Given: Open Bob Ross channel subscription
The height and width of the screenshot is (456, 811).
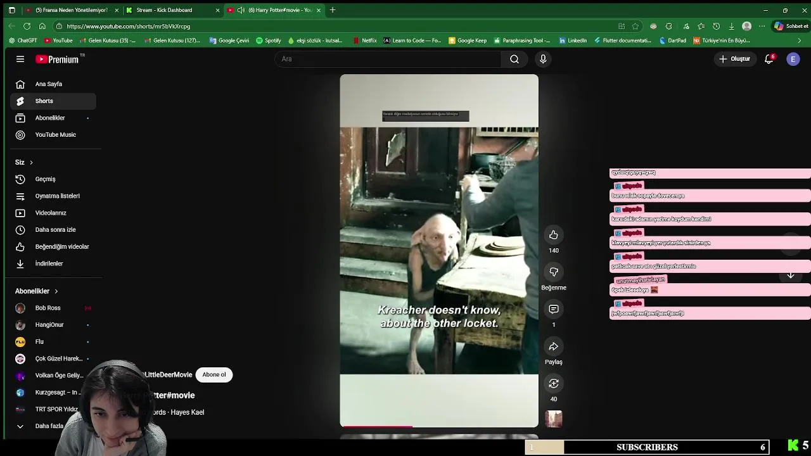Looking at the screenshot, I should click(53, 308).
